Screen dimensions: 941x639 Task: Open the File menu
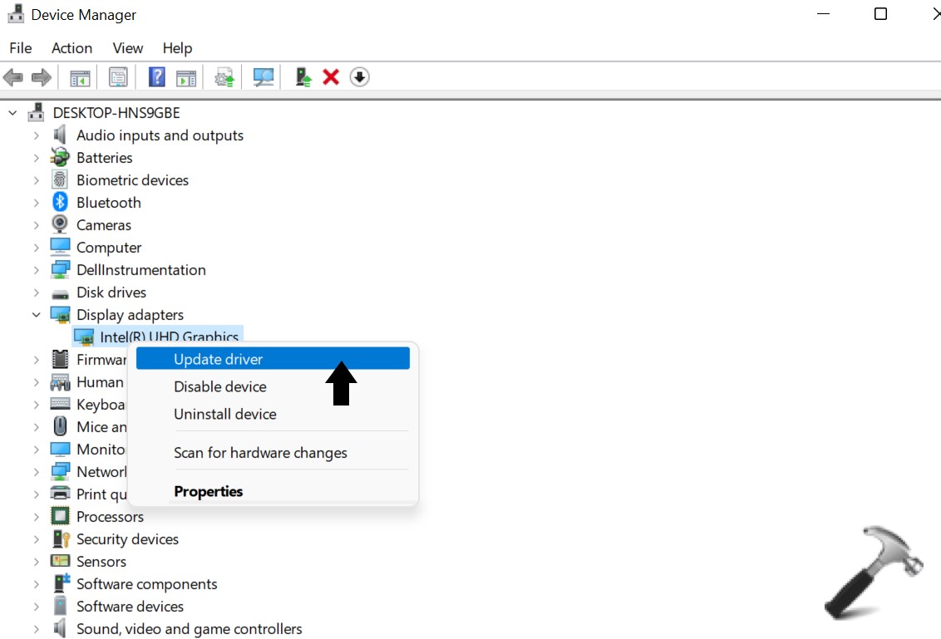(21, 48)
